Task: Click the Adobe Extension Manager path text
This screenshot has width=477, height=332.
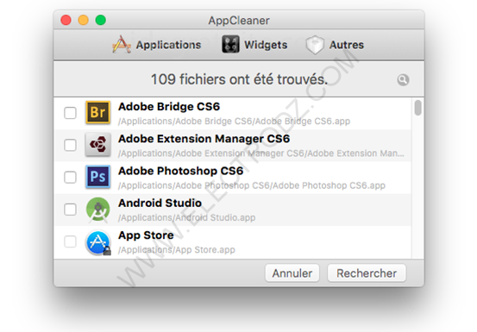Action: [x=261, y=153]
